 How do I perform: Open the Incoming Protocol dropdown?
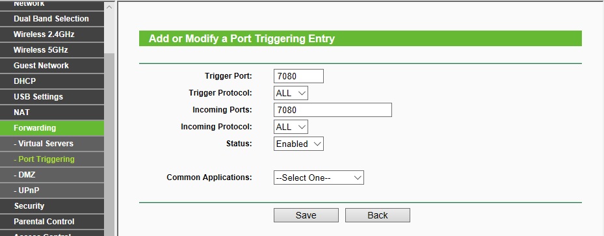click(291, 127)
